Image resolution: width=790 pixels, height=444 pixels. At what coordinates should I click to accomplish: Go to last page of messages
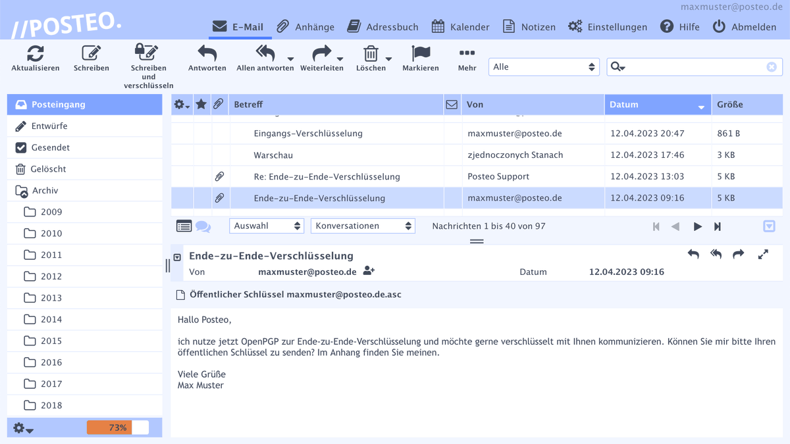coord(718,226)
